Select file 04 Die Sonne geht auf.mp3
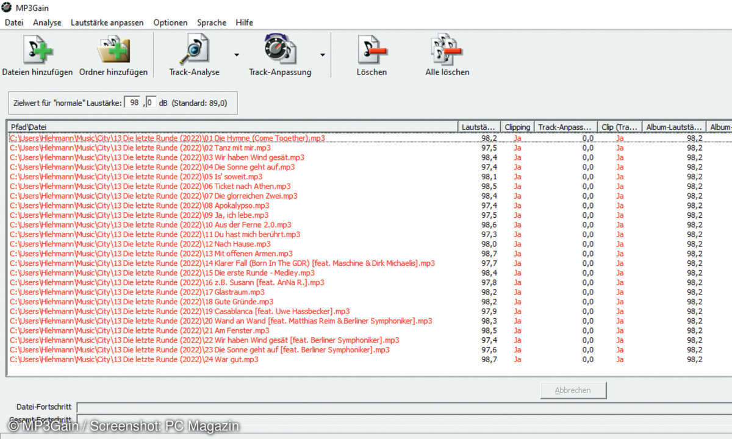Viewport: 732px width, 439px height. point(152,167)
